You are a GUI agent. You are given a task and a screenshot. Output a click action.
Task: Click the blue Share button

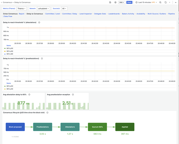click(129, 2)
